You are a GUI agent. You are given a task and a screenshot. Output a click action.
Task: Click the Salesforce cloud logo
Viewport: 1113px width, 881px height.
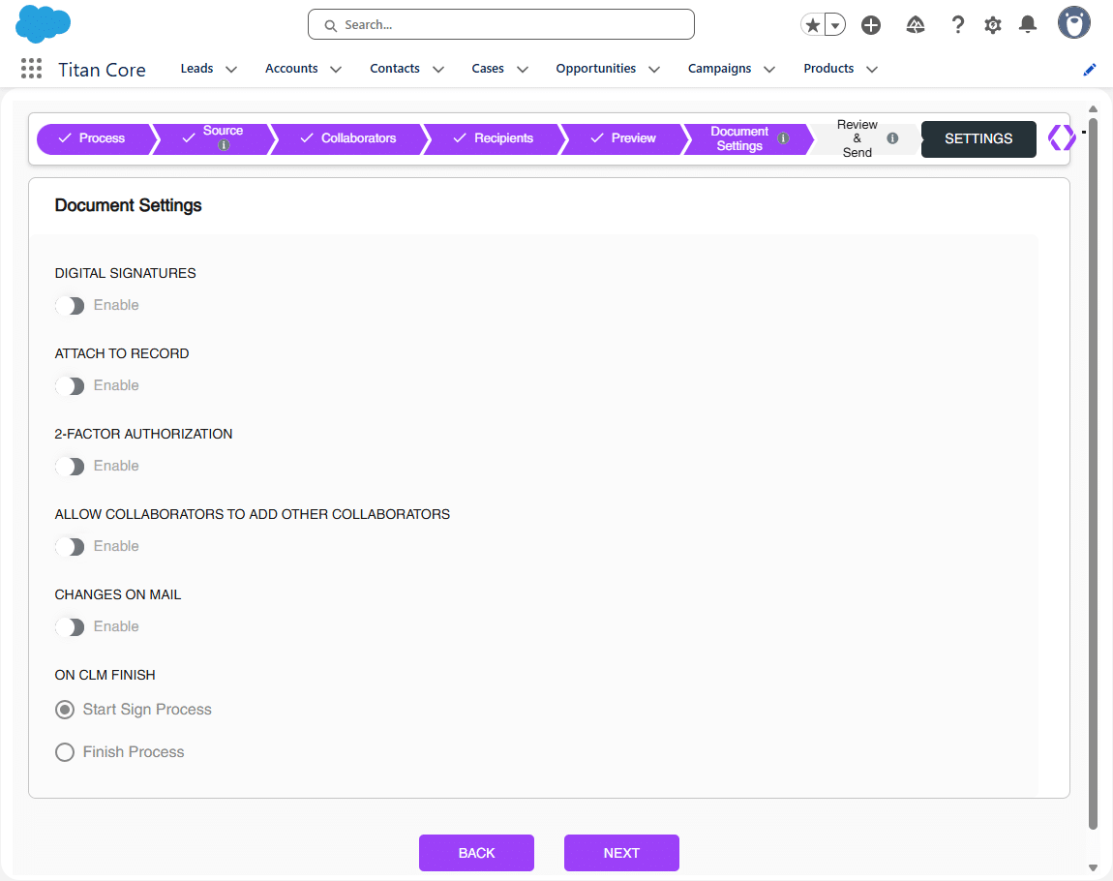(43, 23)
